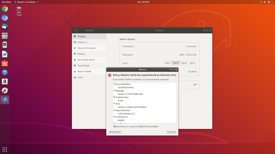
Task: Open the Orientation Landscape dropdown
Action: coord(159,47)
